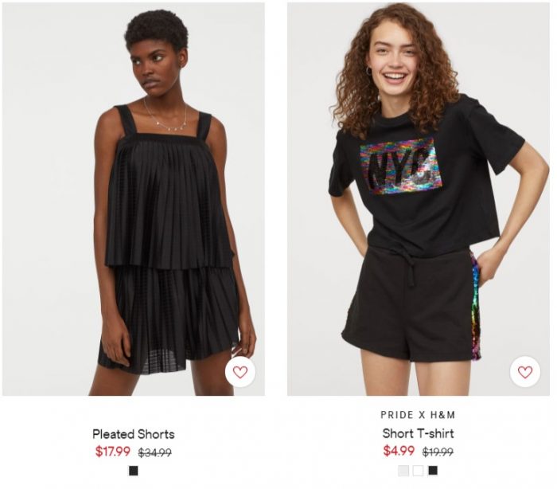The image size is (557, 489).
Task: Click the crossed-out $19.99 original price
Action: (438, 452)
